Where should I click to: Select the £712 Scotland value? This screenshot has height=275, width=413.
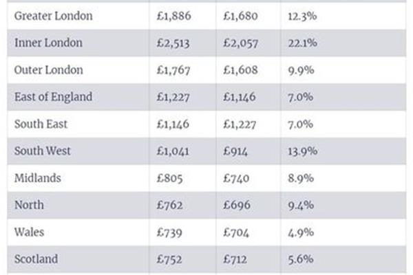(x=235, y=259)
